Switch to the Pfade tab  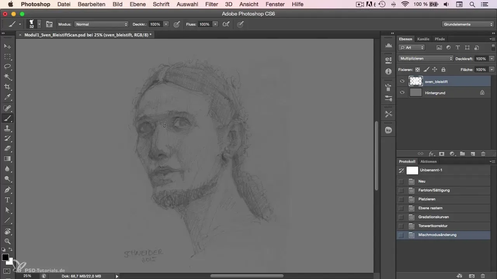440,39
